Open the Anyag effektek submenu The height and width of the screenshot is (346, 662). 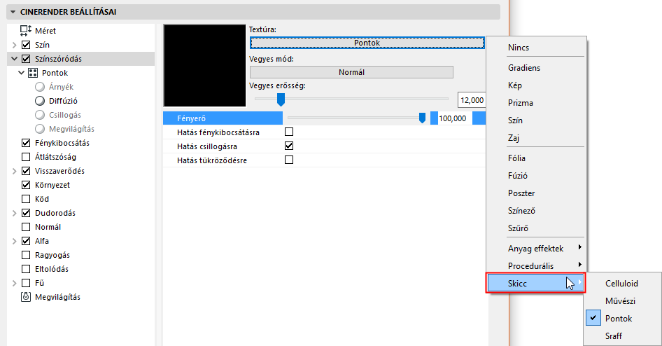click(536, 249)
